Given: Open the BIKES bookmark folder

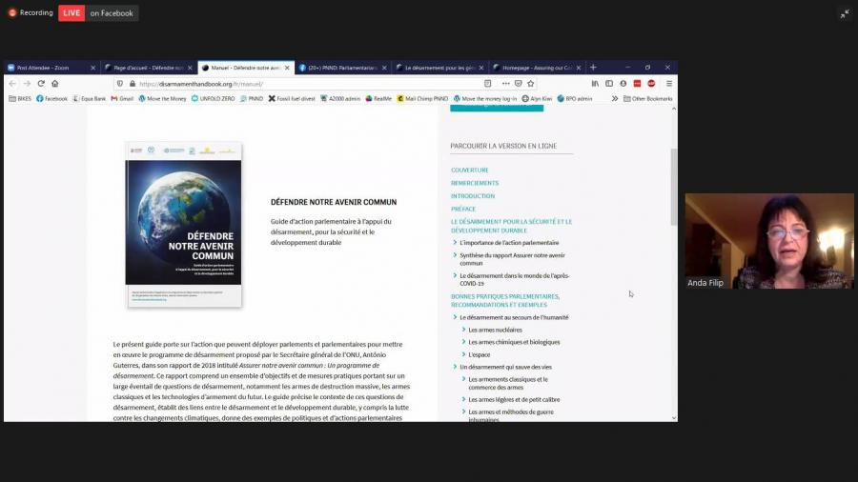Looking at the screenshot, I should pos(20,98).
